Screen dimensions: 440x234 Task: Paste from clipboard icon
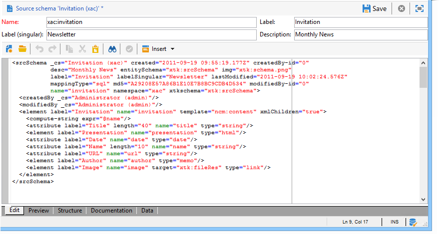pyautogui.click(x=95, y=49)
